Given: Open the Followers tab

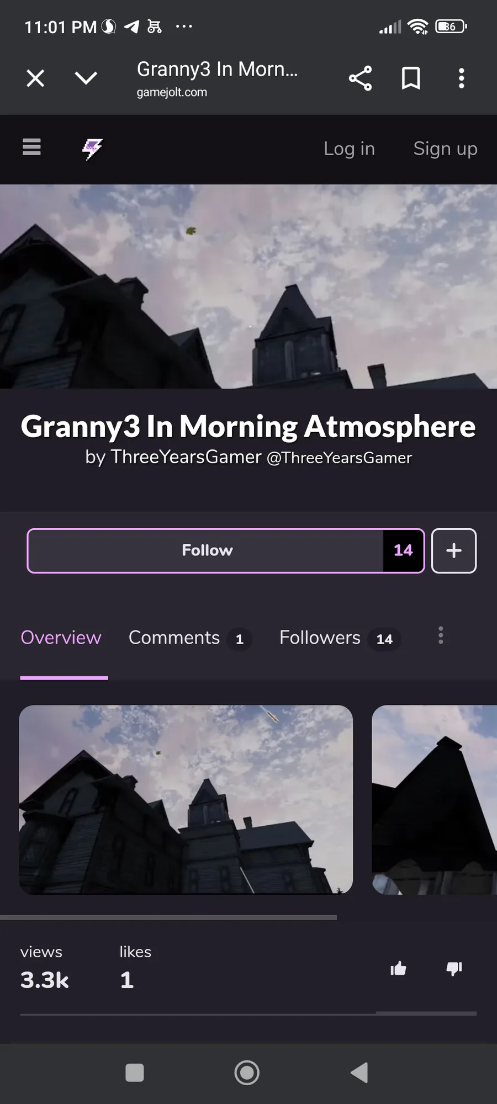Looking at the screenshot, I should pyautogui.click(x=340, y=638).
